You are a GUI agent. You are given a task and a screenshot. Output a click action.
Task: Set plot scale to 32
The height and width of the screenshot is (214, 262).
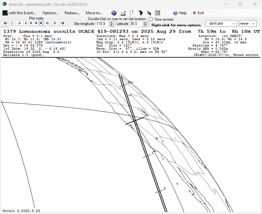(x=55, y=23)
